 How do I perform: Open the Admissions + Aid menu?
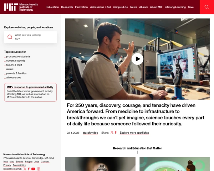(x=100, y=7)
